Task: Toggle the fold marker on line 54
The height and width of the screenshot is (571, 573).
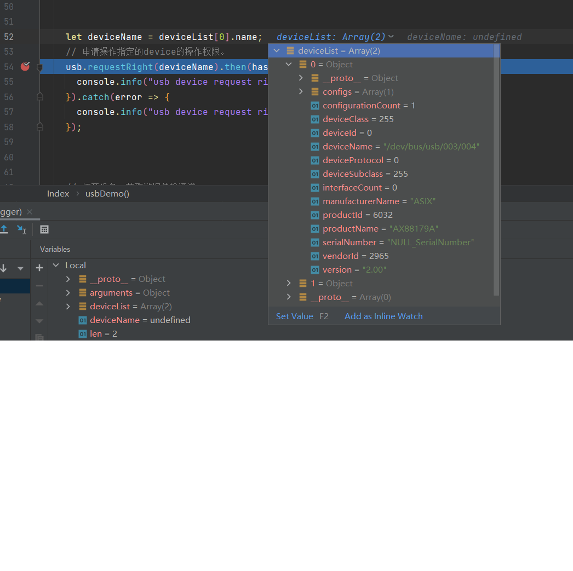Action: coord(40,67)
